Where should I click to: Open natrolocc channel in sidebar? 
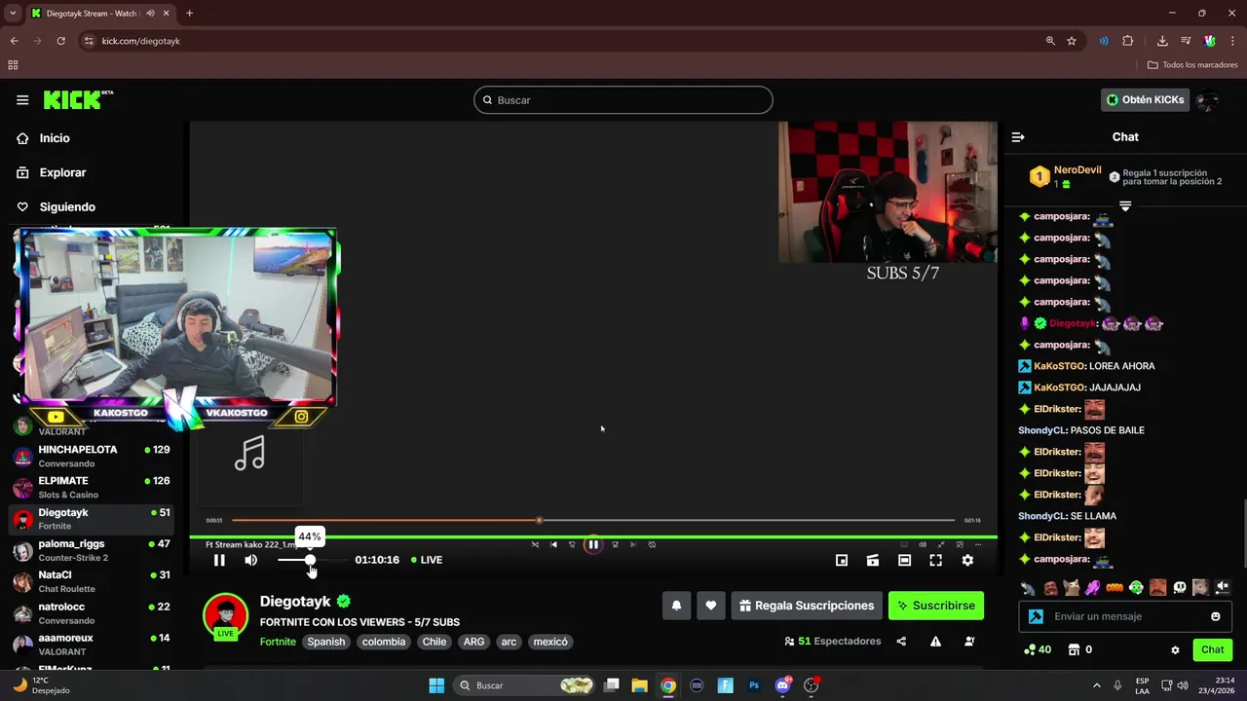[93, 612]
